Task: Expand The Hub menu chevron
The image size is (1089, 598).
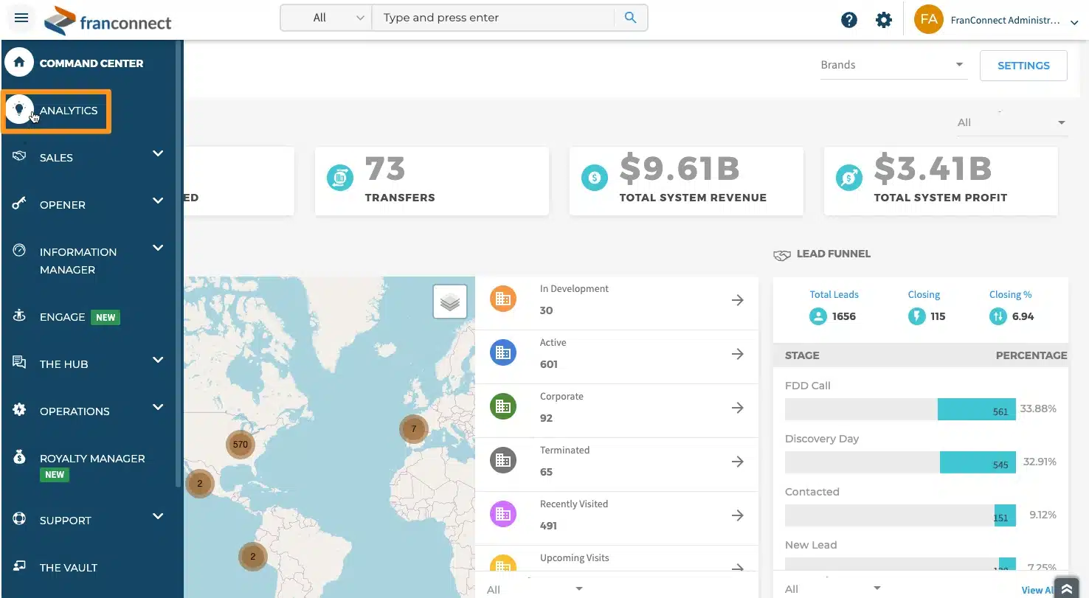Action: [x=158, y=360]
